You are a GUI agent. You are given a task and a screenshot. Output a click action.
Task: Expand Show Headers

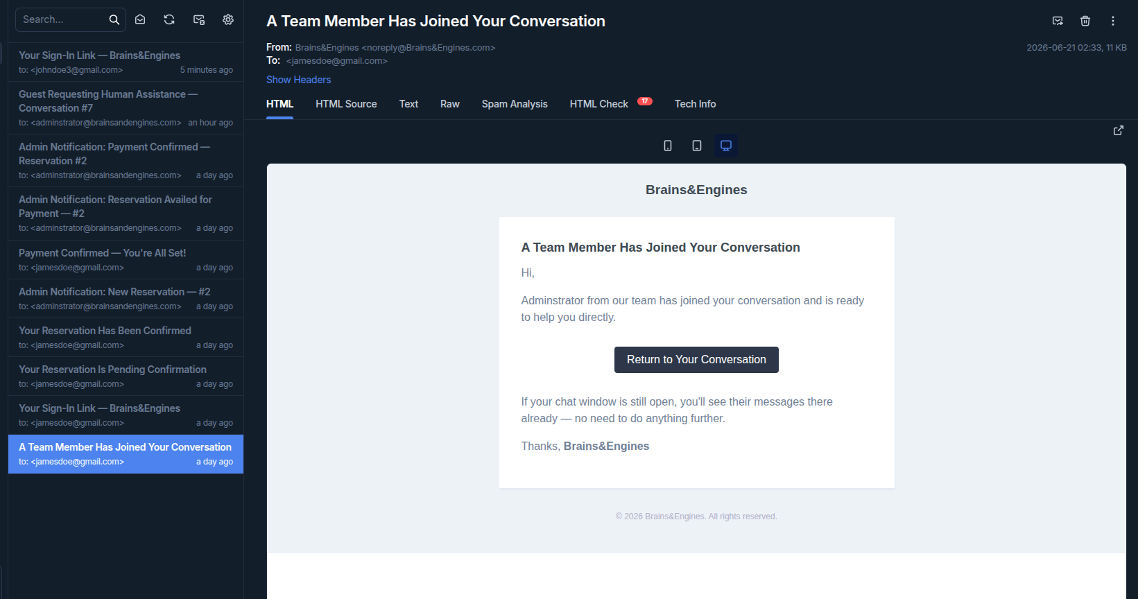click(298, 80)
